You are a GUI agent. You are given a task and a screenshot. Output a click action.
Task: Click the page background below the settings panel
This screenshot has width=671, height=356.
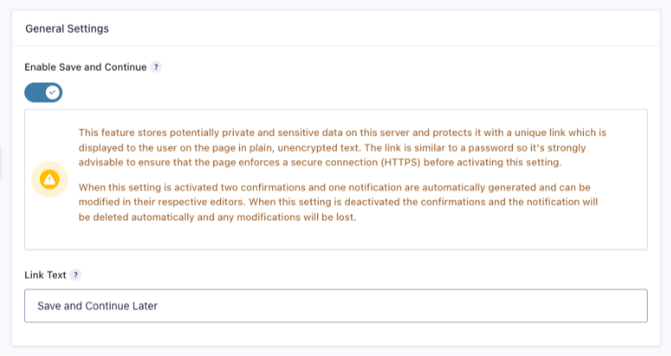tap(336, 352)
